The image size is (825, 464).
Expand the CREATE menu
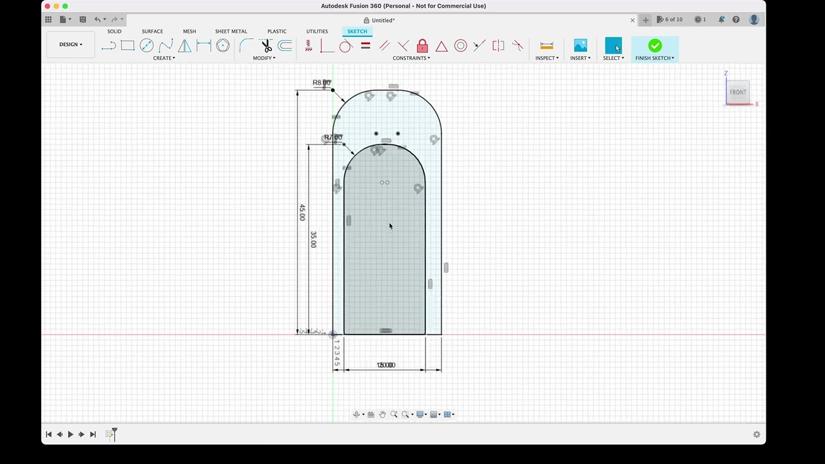[x=164, y=58]
